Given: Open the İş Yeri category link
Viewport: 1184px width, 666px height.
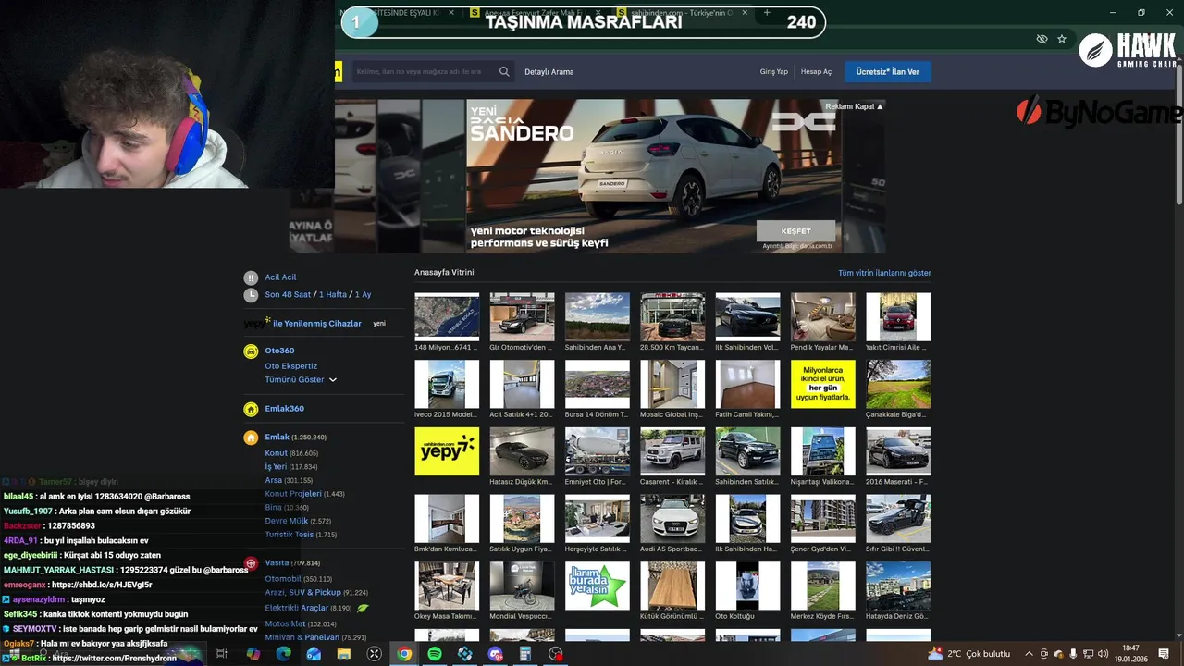Looking at the screenshot, I should point(276,467).
